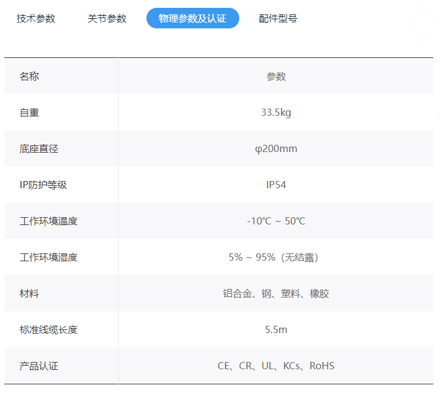Click the IP54 rating value
440x397 pixels.
pyautogui.click(x=276, y=185)
